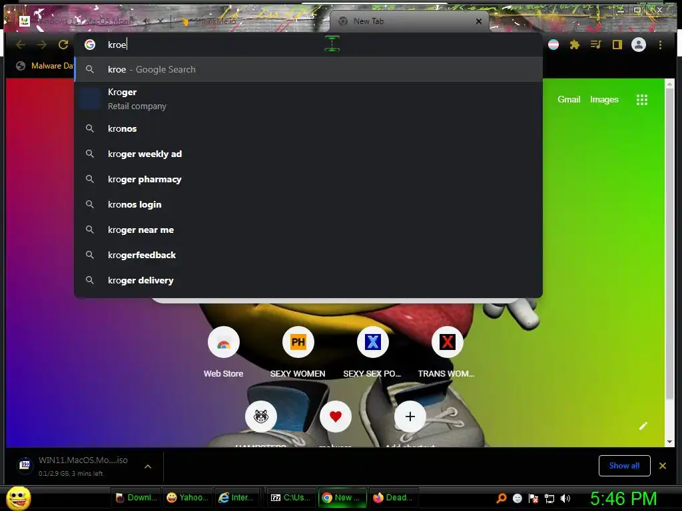This screenshot has width=682, height=511.
Task: Click the Google logo in the address bar
Action: [90, 45]
